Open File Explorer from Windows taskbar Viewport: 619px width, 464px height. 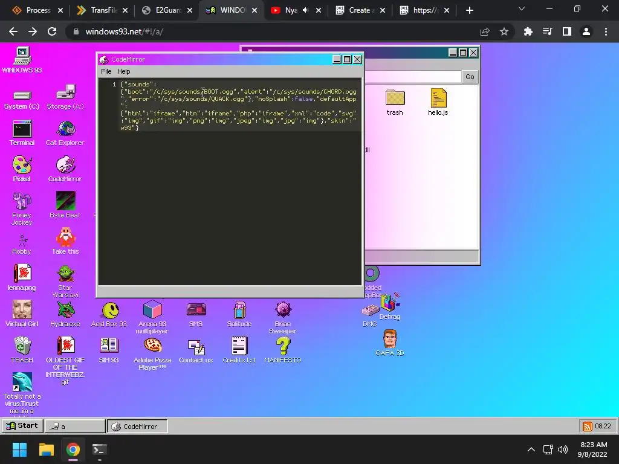pyautogui.click(x=46, y=449)
